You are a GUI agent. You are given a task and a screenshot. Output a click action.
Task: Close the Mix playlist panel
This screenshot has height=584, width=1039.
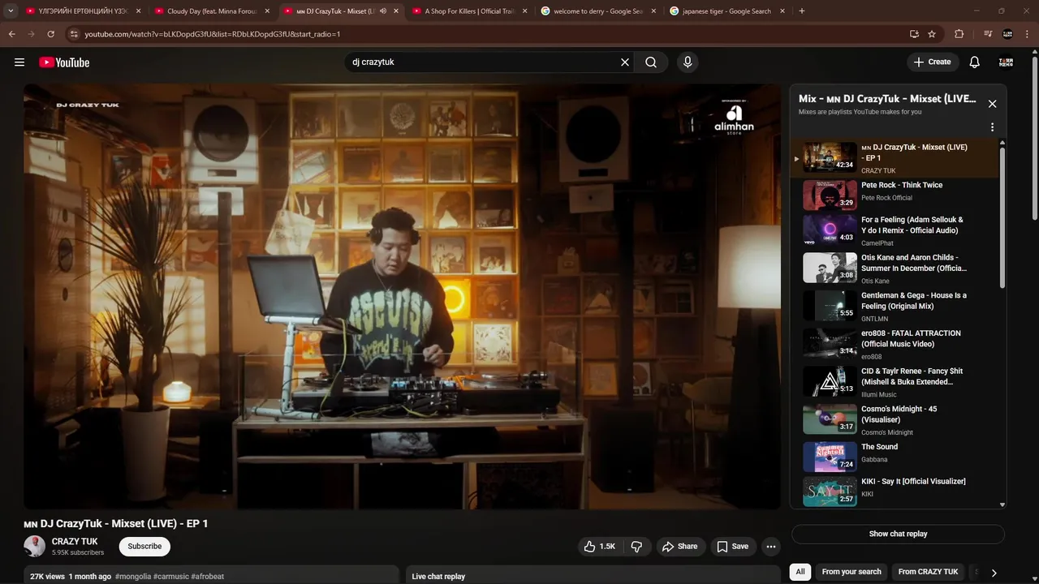point(992,104)
